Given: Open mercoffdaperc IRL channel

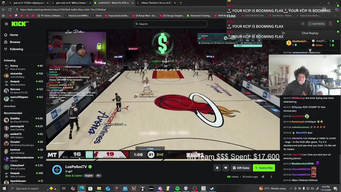Looking at the screenshot, I should (x=23, y=99).
